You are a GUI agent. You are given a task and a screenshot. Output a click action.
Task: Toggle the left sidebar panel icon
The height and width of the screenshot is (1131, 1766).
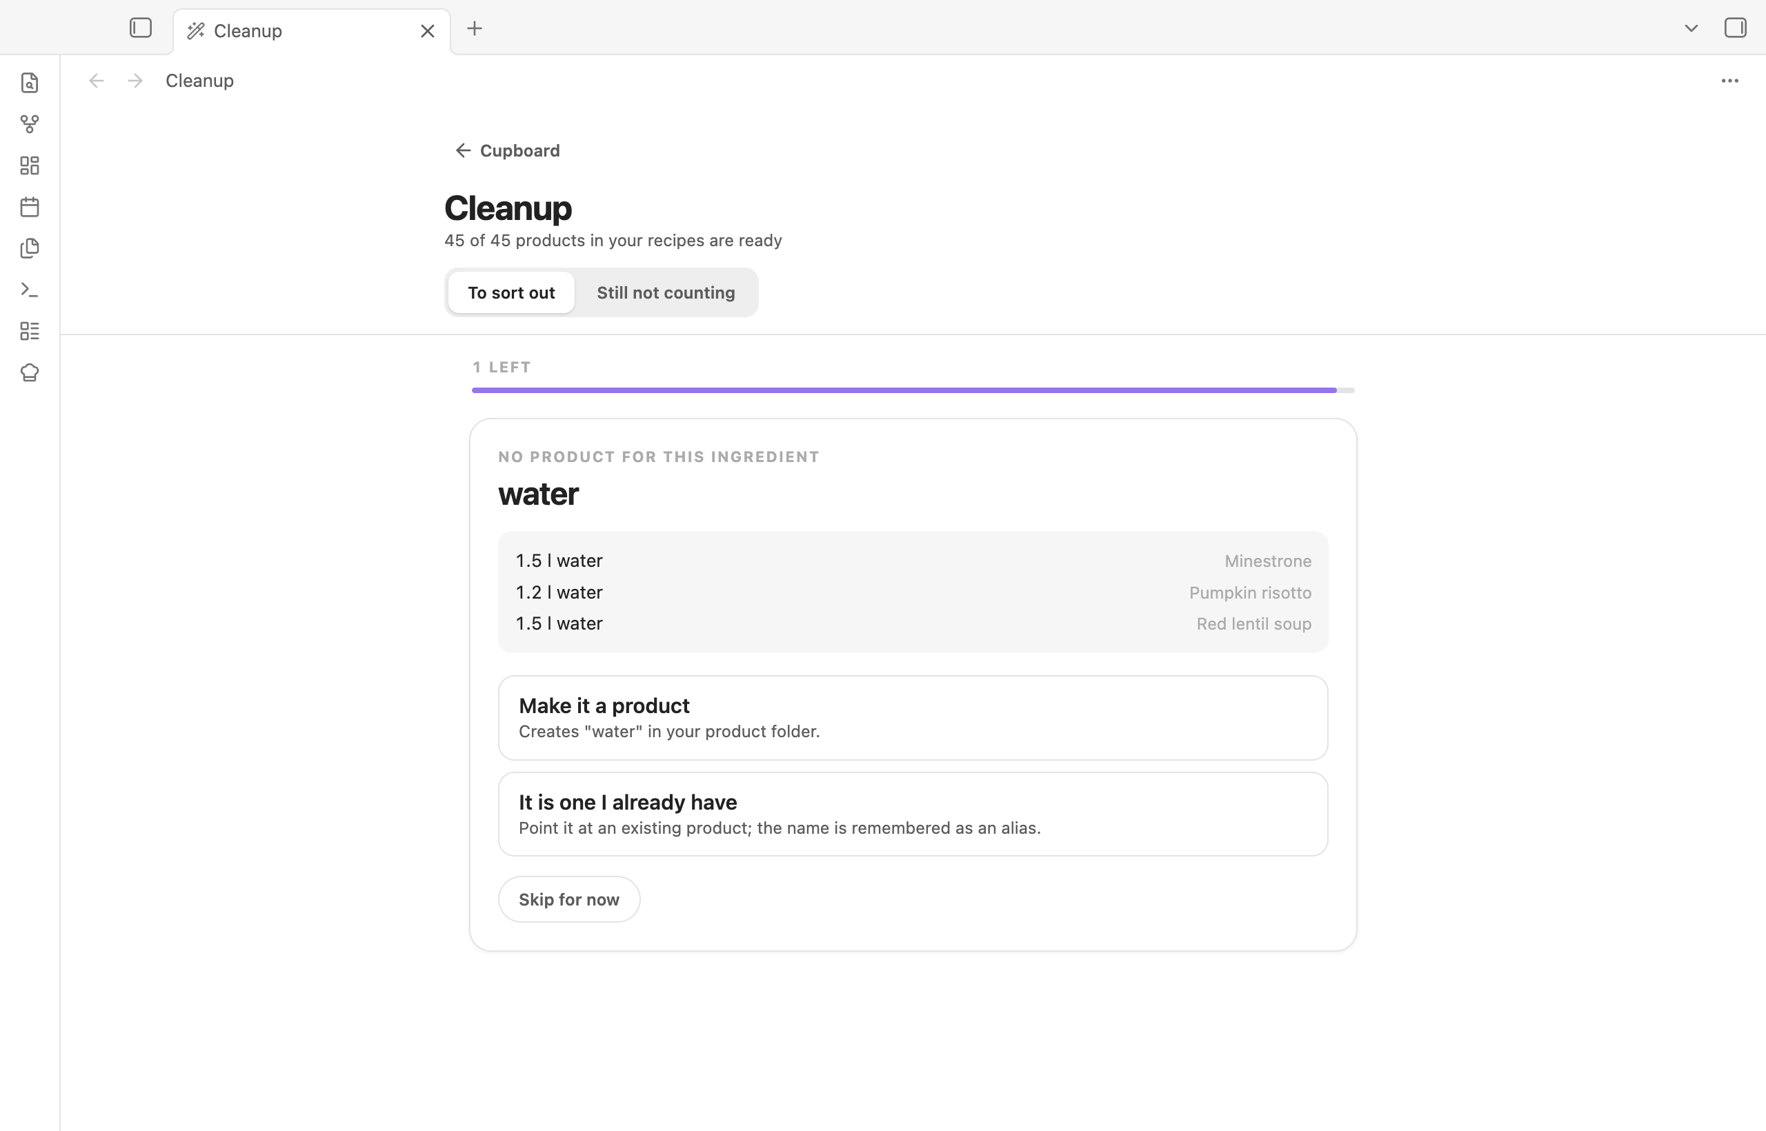tap(140, 29)
